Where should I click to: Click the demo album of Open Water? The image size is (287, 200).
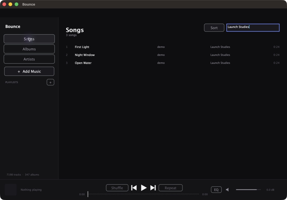(161, 63)
